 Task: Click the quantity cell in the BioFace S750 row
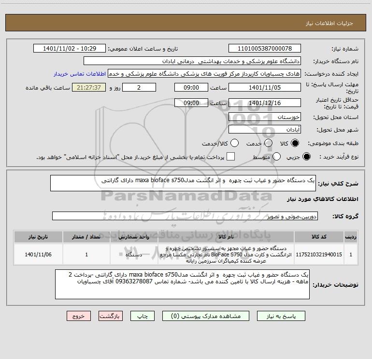click(x=86, y=254)
